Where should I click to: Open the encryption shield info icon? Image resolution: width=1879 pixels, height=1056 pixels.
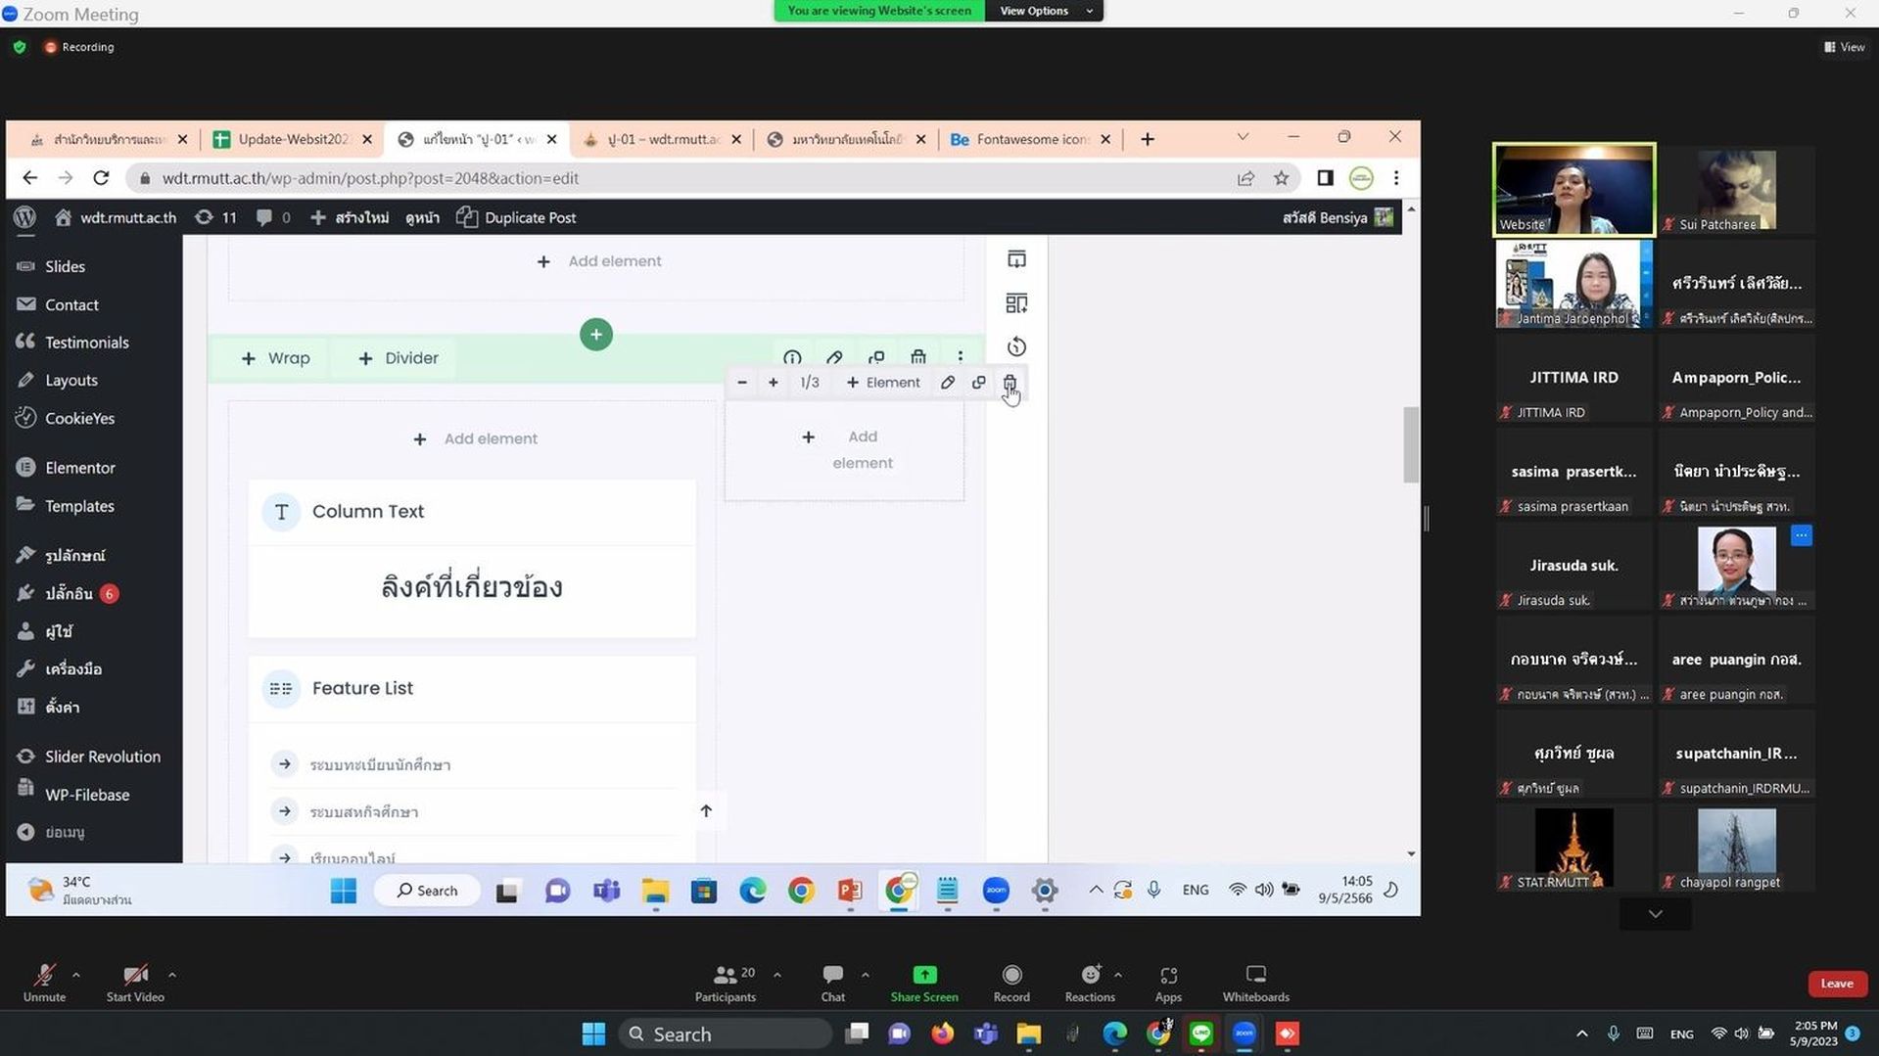point(20,47)
